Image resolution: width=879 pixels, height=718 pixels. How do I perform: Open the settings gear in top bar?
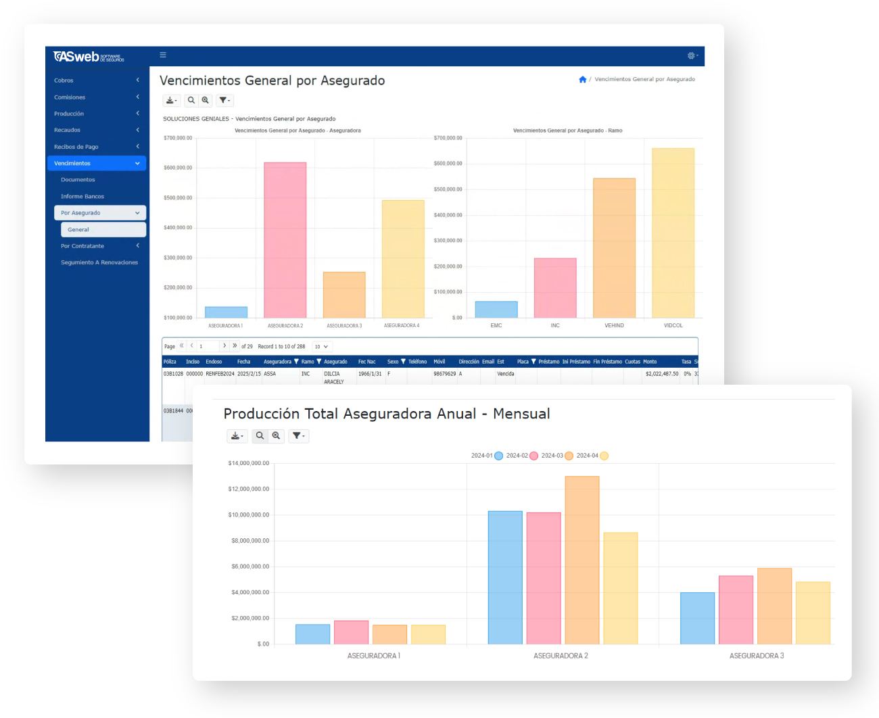[692, 55]
